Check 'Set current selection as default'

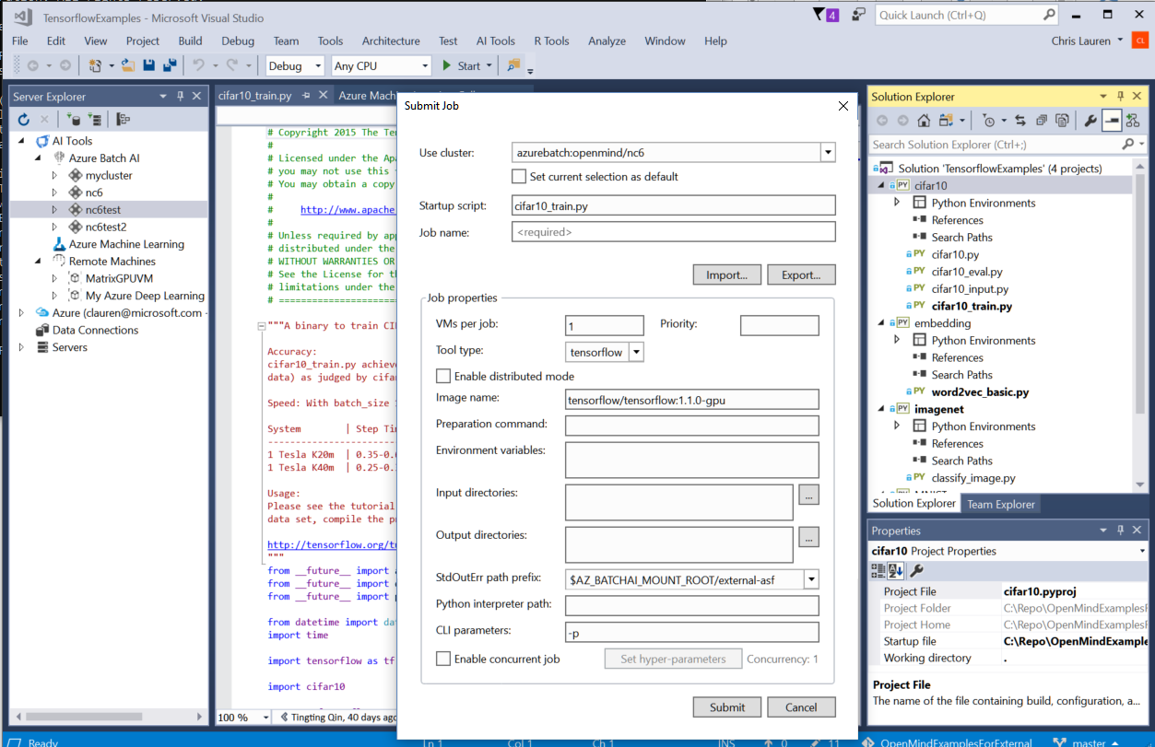pos(519,177)
